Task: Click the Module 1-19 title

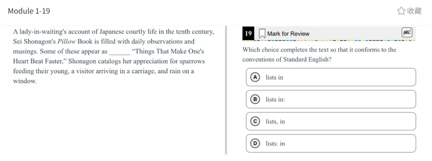Action: click(29, 11)
